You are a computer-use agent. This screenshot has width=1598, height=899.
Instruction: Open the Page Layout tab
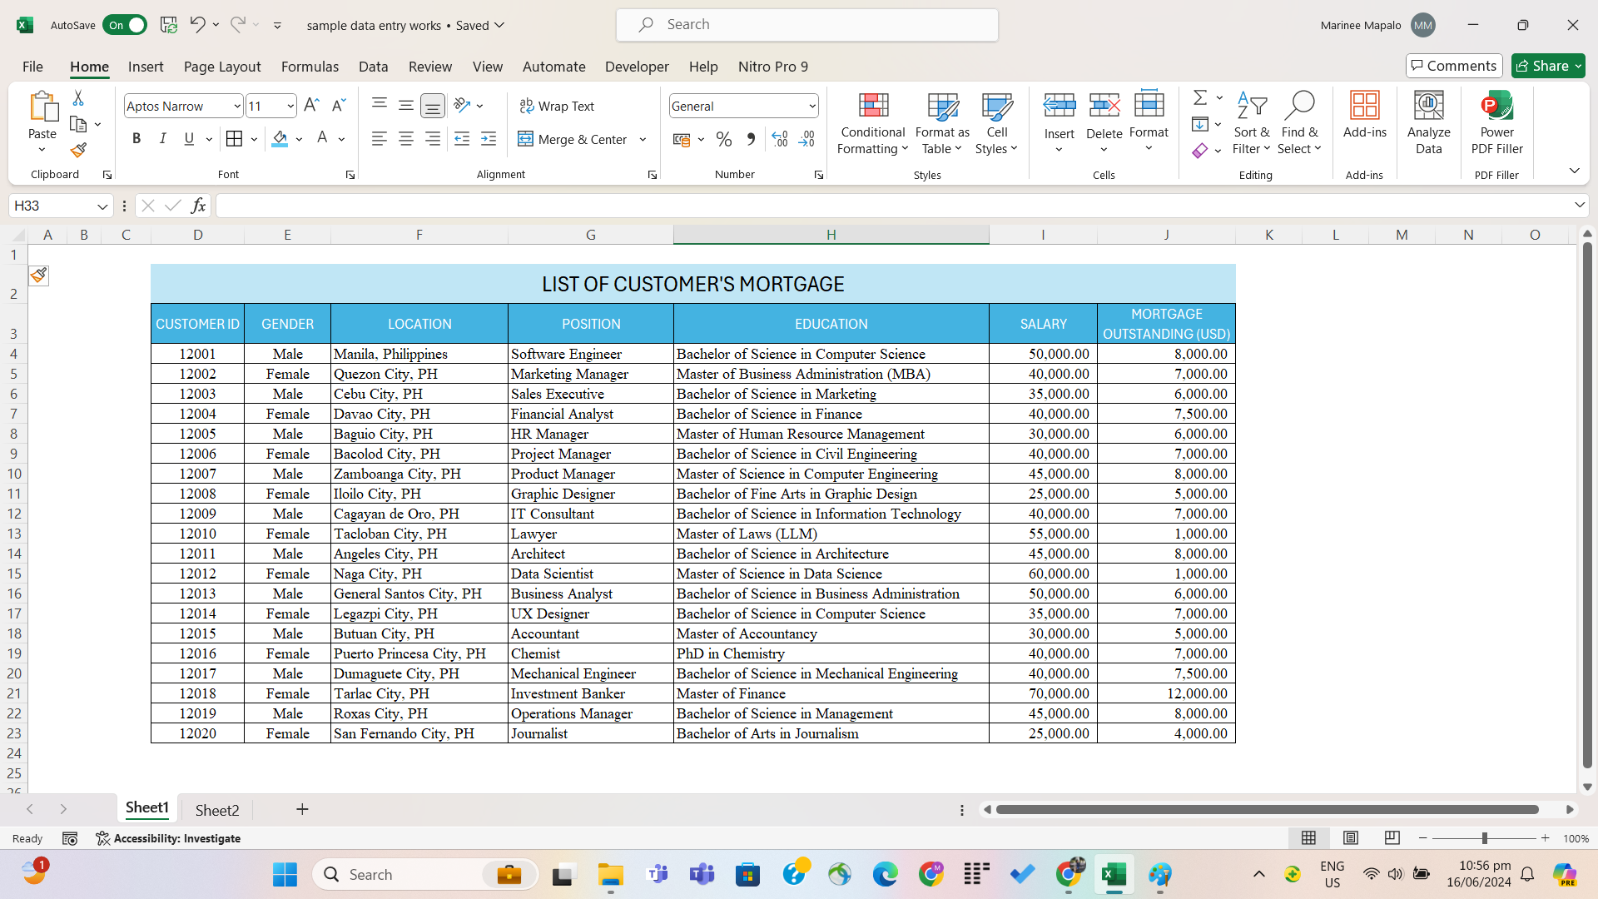click(222, 67)
